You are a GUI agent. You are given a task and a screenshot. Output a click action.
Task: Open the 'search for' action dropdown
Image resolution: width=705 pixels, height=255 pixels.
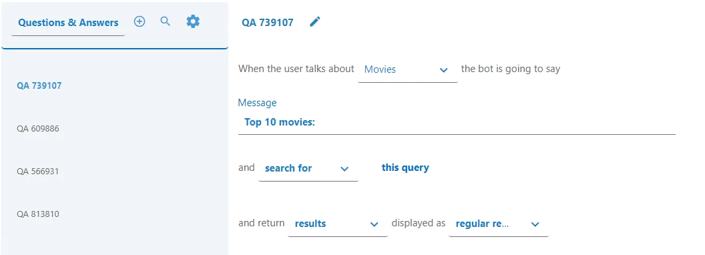(308, 169)
